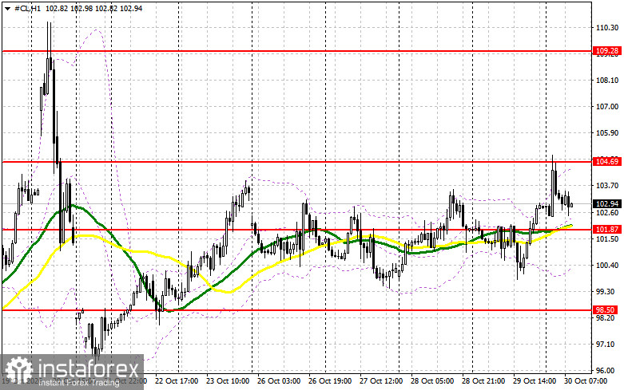
Task: Click the 98.20 price scale value
Action: pyautogui.click(x=606, y=317)
